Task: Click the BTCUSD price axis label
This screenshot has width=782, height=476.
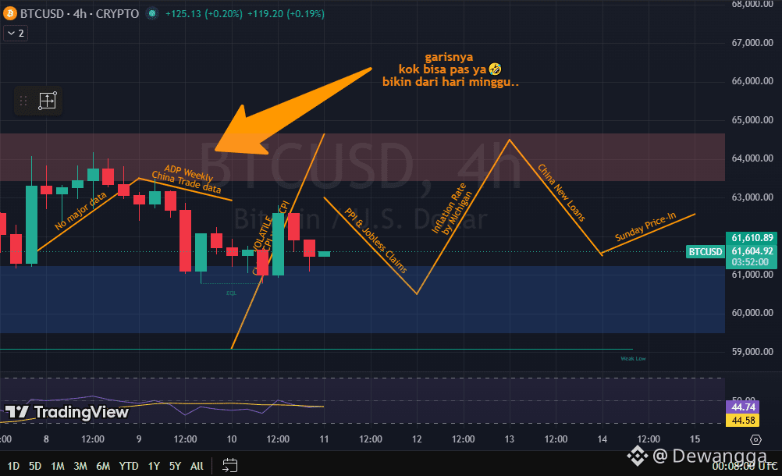Action: (706, 252)
